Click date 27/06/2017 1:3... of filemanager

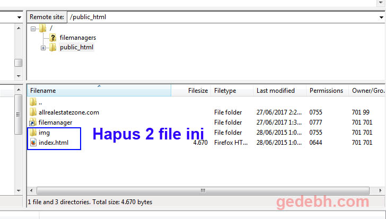click(279, 122)
